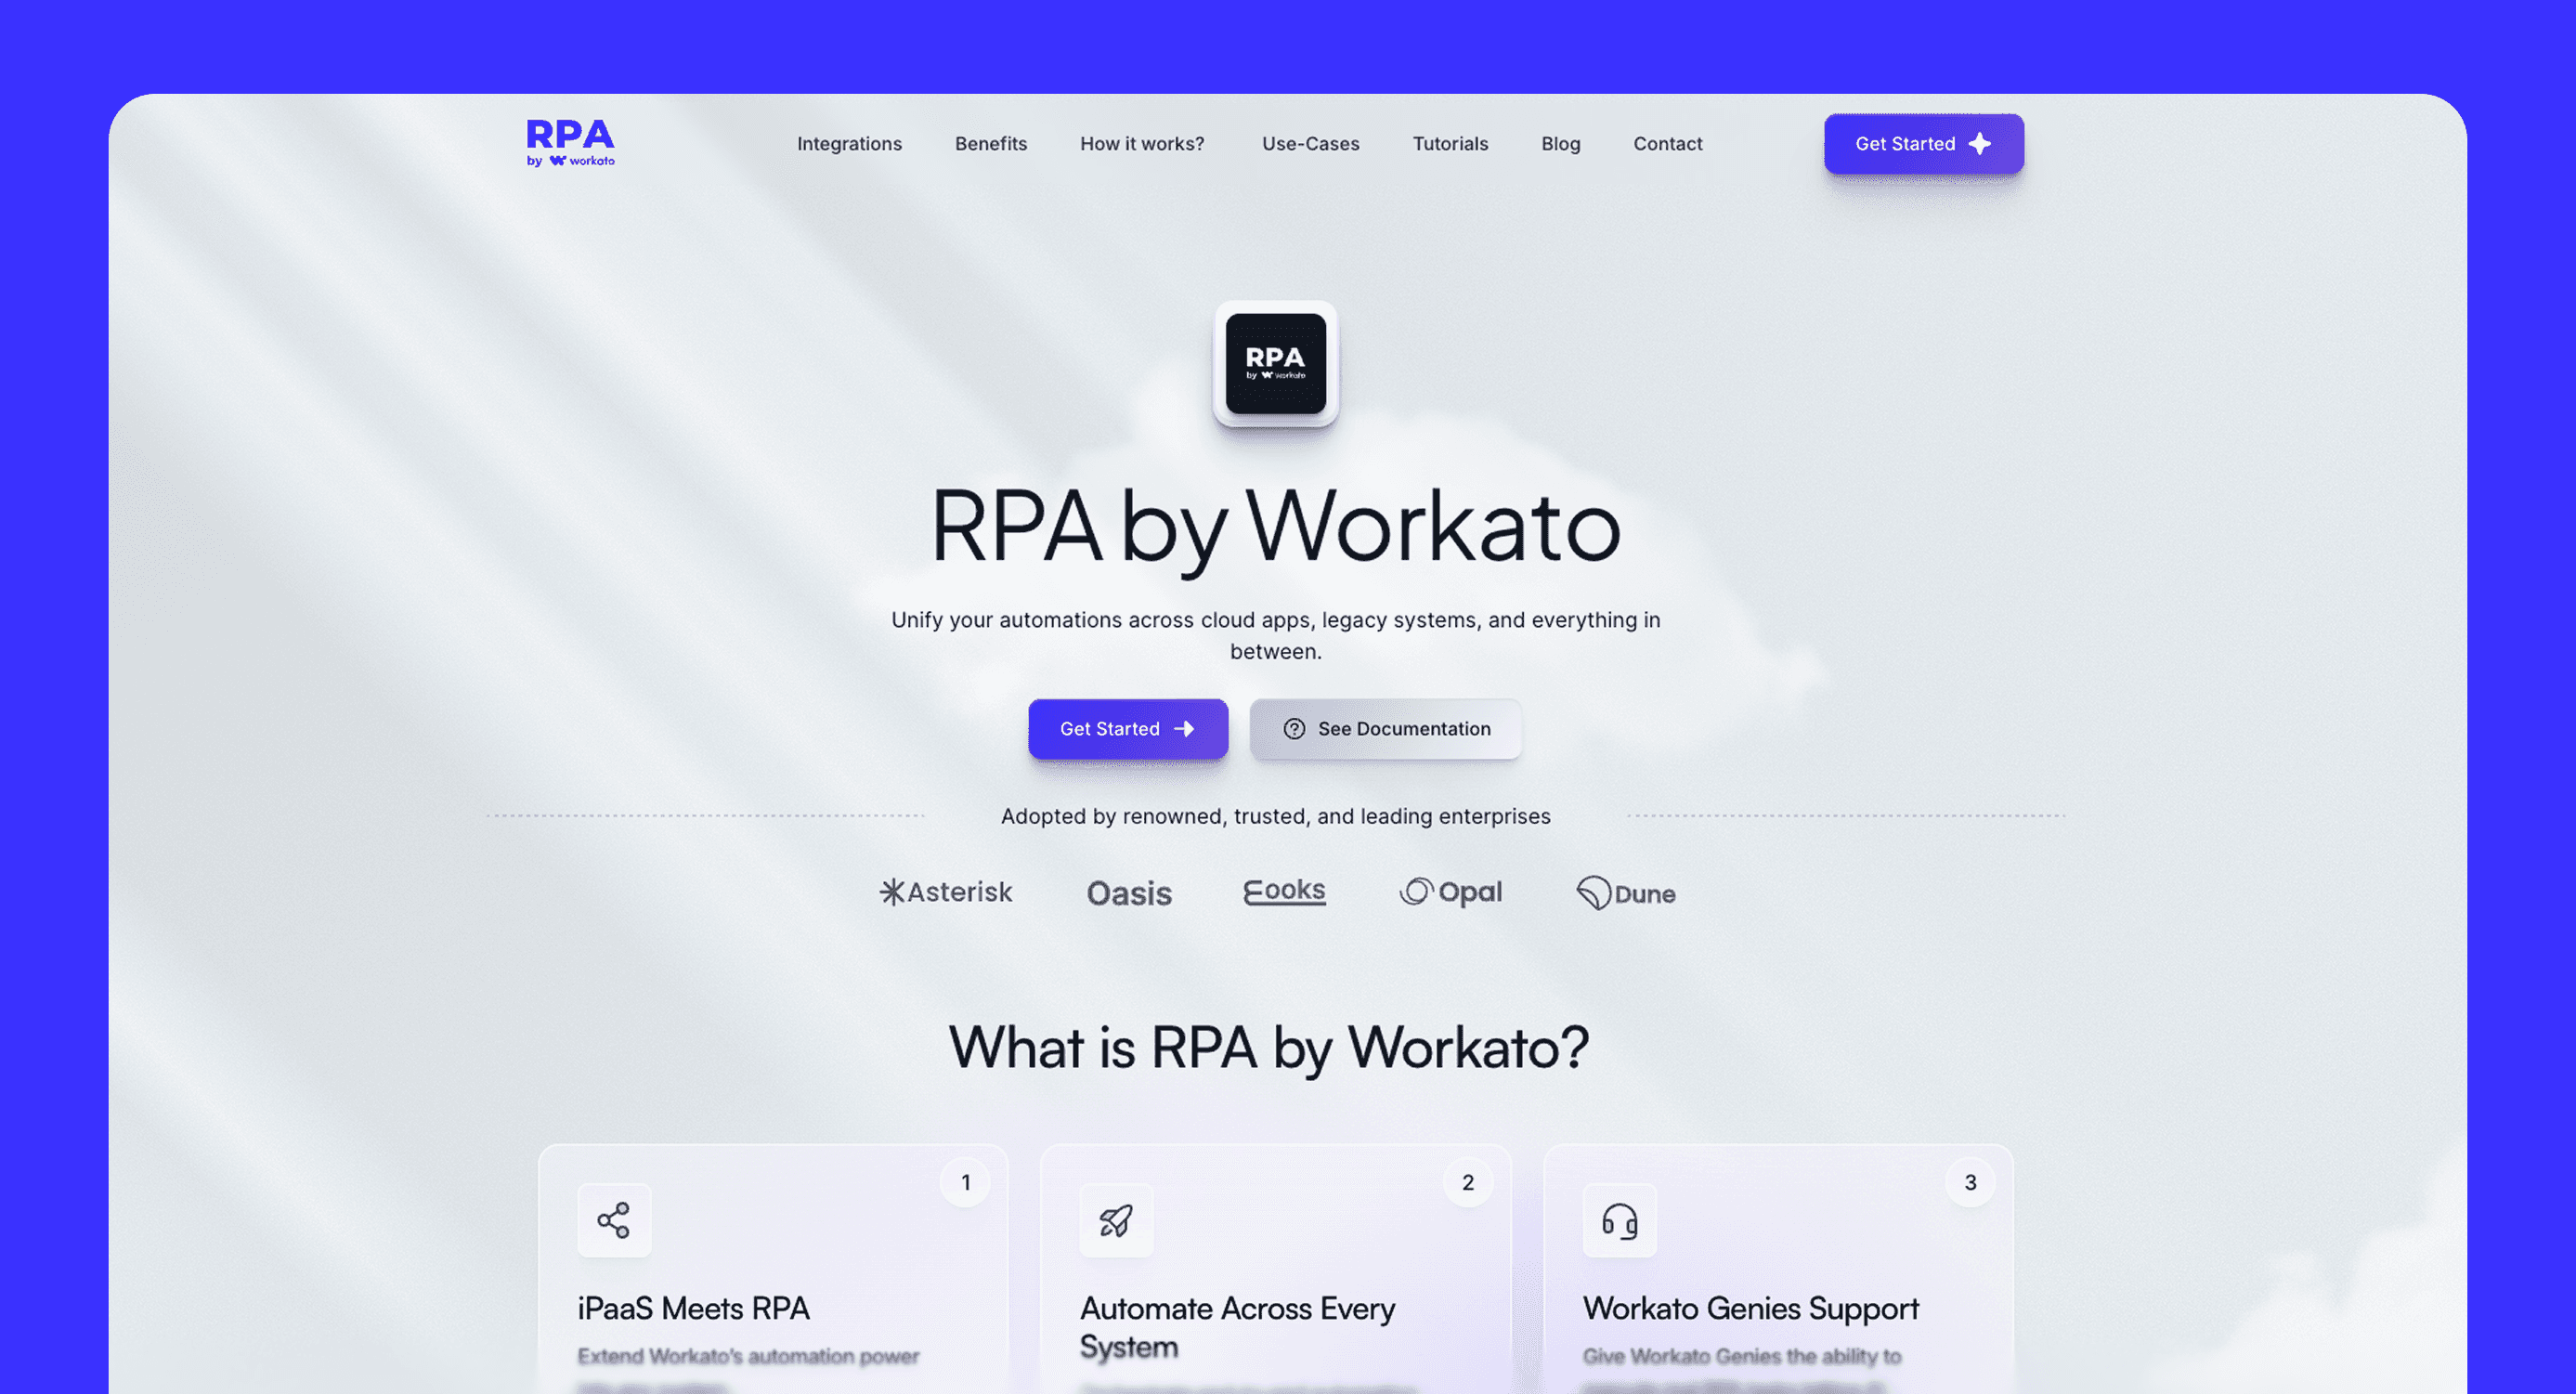Go to Benefits in navigation
The width and height of the screenshot is (2576, 1394).
pyautogui.click(x=990, y=144)
